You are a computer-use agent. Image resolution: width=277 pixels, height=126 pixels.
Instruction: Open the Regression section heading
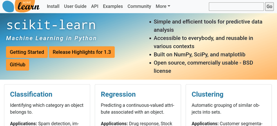[118, 94]
